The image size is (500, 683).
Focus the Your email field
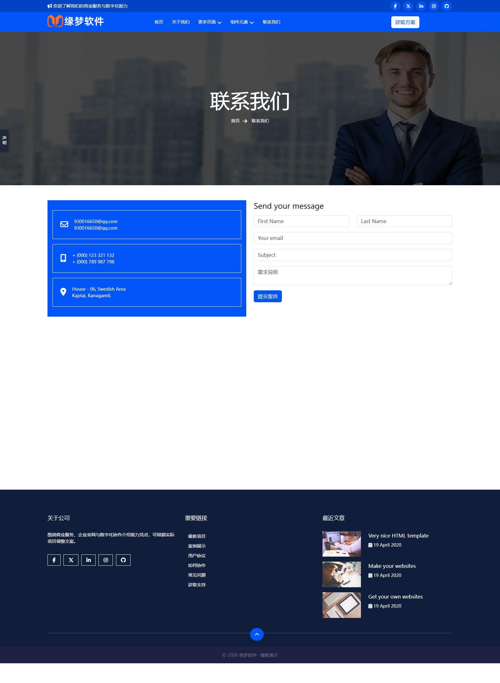tap(353, 238)
